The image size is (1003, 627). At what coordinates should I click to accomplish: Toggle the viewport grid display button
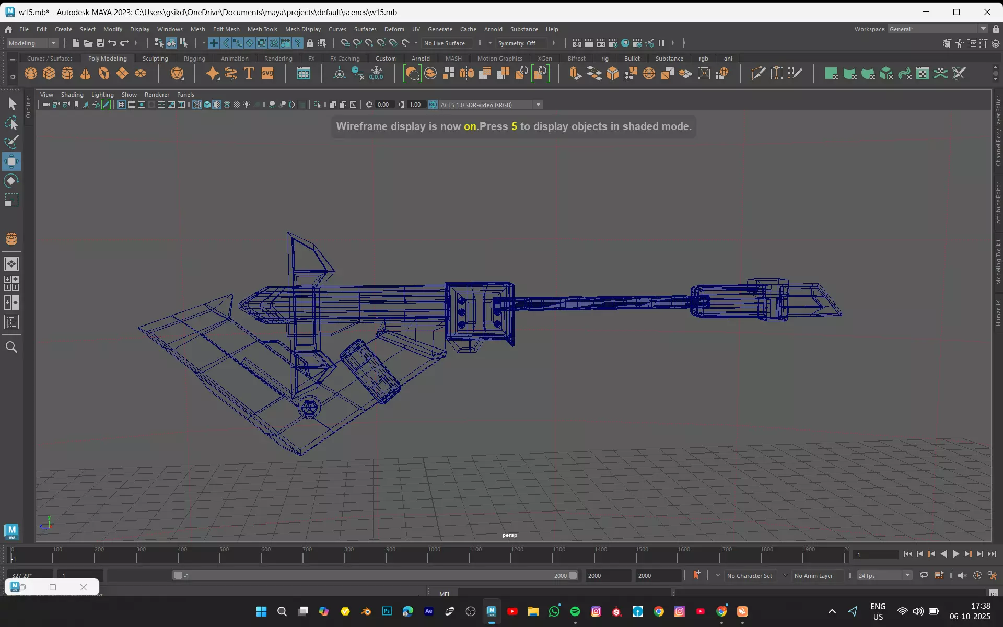[x=121, y=104]
